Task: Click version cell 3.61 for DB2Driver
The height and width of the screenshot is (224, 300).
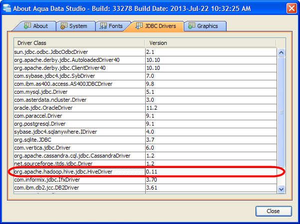Action: (x=211, y=188)
